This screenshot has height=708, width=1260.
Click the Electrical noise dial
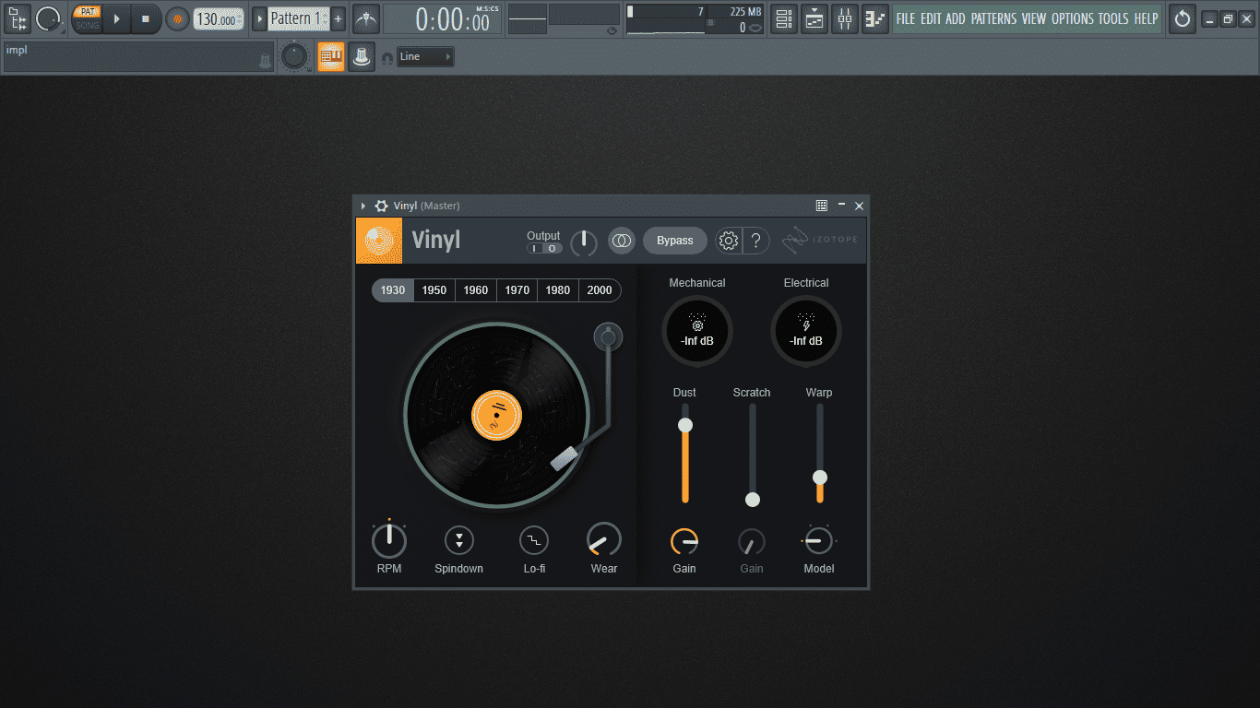click(806, 332)
